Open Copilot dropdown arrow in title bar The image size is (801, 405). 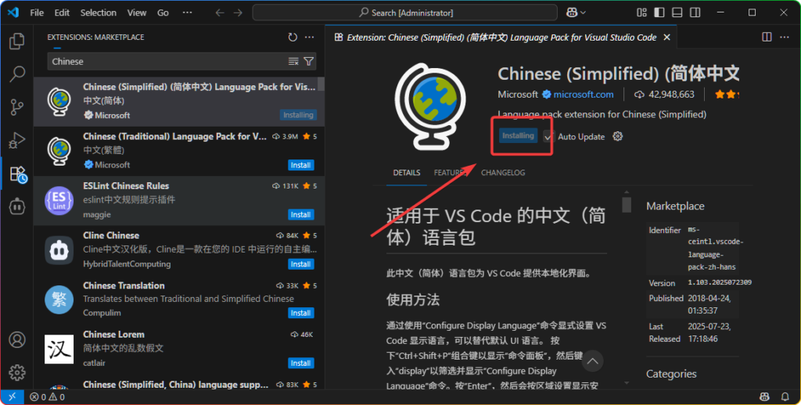click(583, 13)
